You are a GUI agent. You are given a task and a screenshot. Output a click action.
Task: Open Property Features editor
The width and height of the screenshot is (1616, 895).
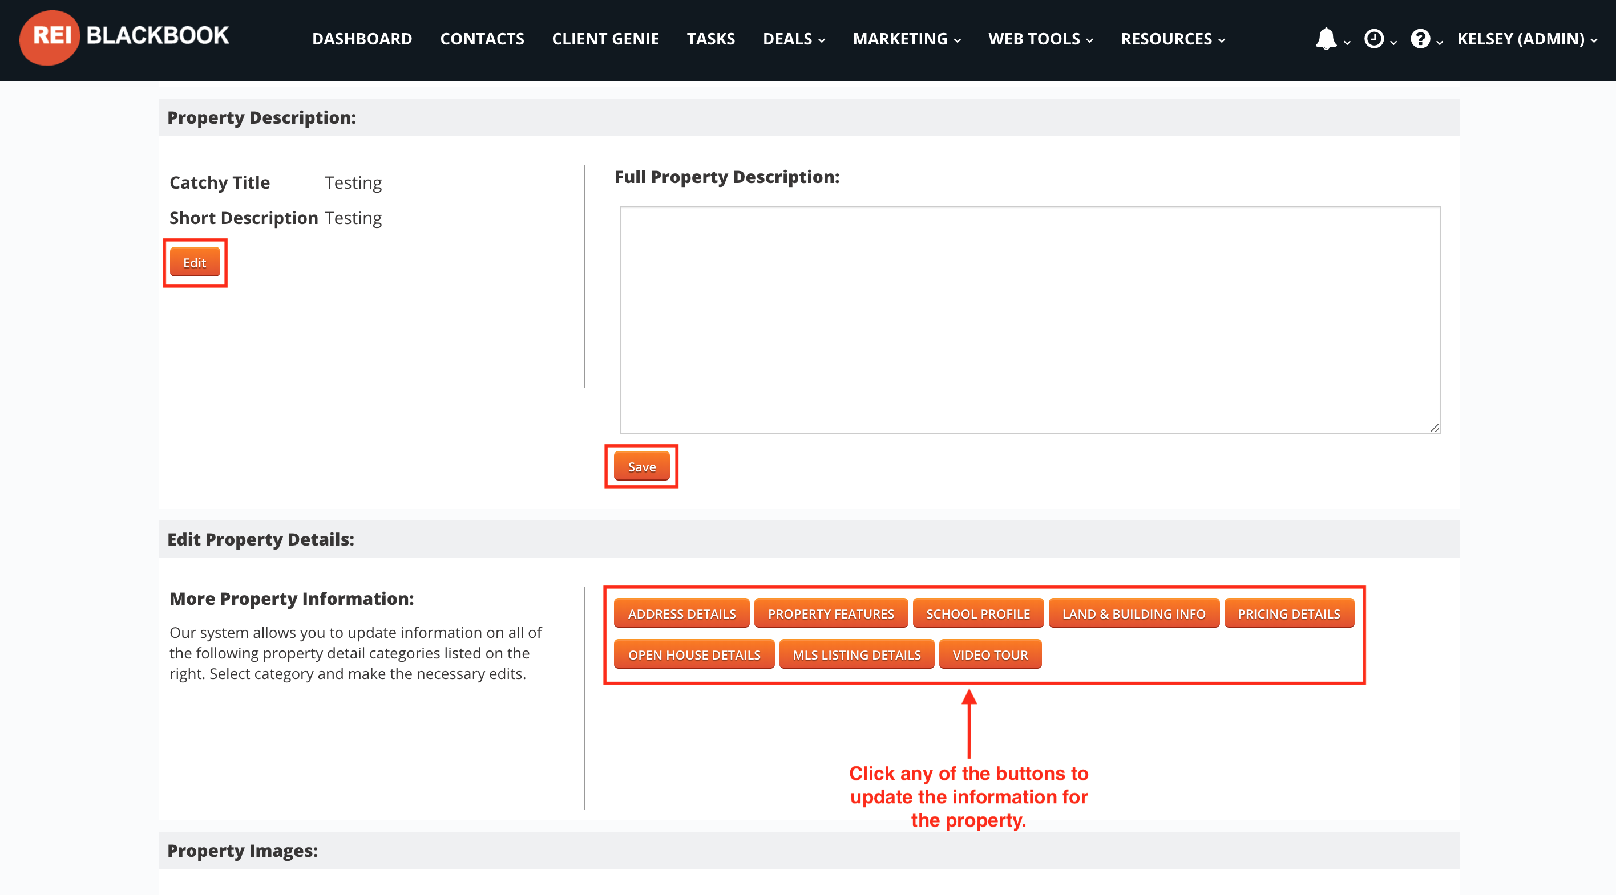(x=831, y=613)
